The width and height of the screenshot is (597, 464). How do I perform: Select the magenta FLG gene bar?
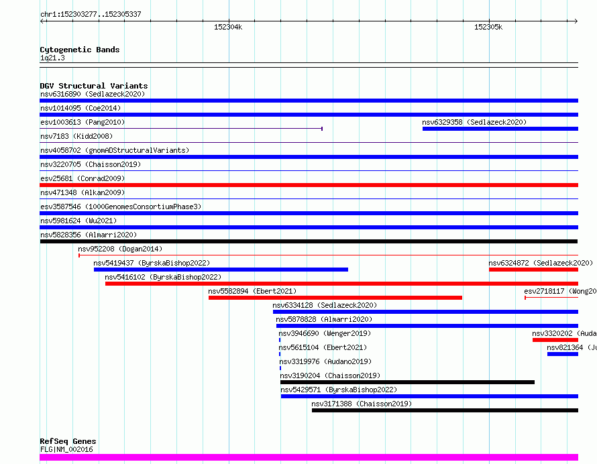(x=309, y=457)
